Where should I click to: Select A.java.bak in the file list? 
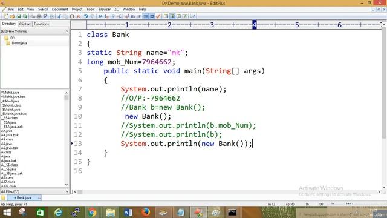click(8, 160)
